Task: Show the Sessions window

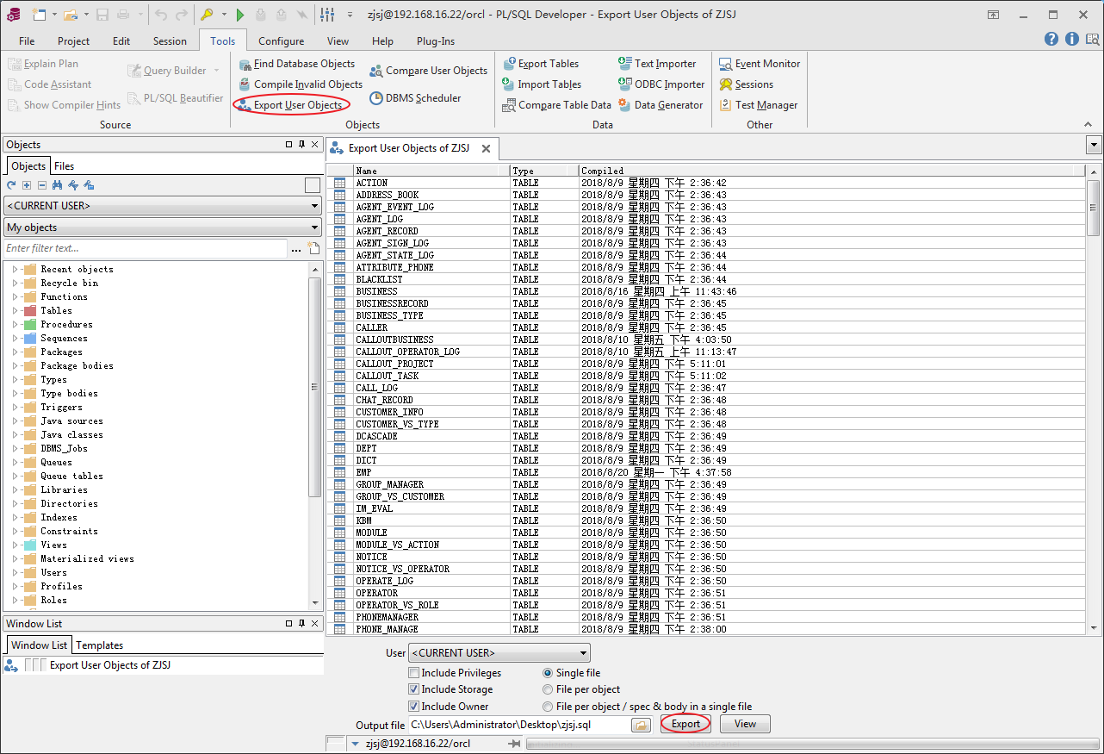Action: [x=746, y=84]
